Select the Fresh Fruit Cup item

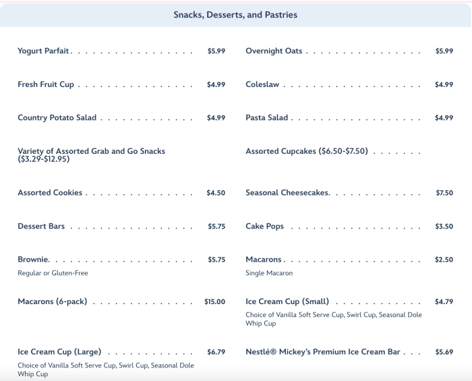(46, 85)
